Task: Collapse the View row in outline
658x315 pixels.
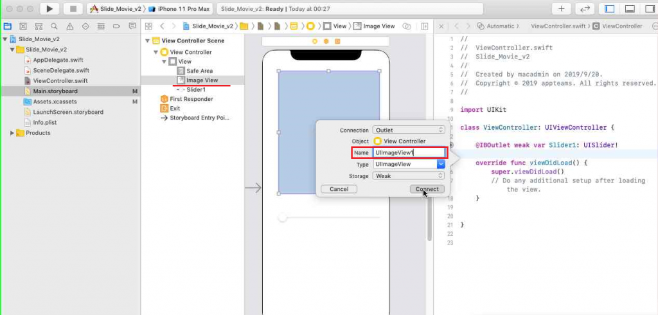Action: (x=164, y=61)
